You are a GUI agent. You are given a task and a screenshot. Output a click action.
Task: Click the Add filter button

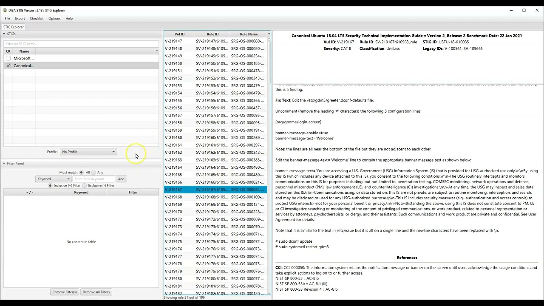121,179
